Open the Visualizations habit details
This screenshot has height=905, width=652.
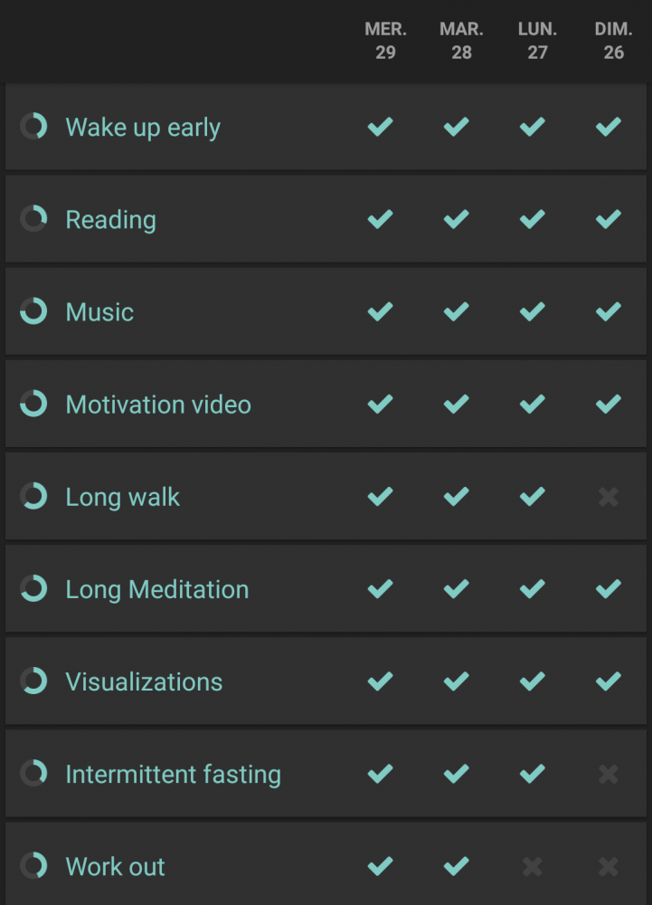coord(144,681)
